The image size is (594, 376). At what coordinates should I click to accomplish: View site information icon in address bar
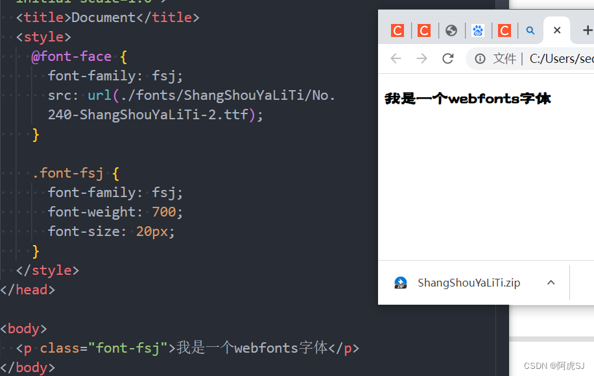480,59
